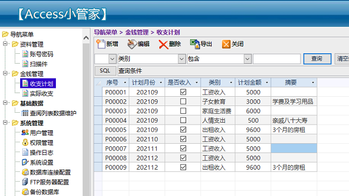Click 收支计划 in the breadcrumb
Viewport: 349px width, 196px height.
[168, 32]
